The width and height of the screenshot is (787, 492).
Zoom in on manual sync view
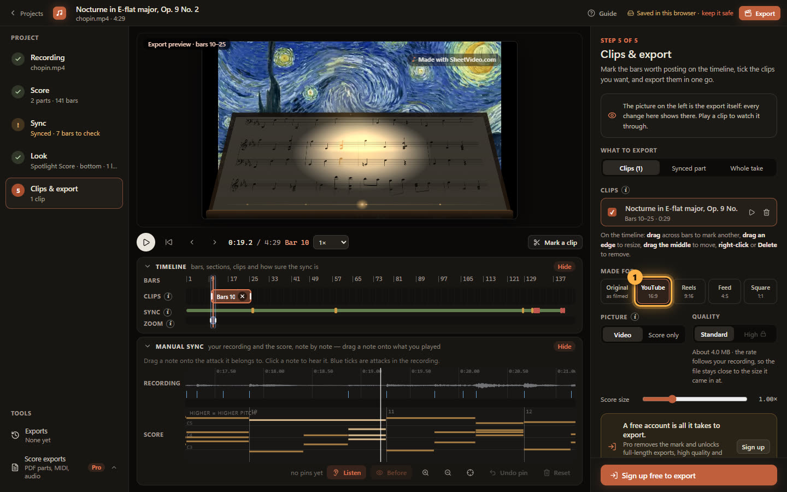pos(425,473)
